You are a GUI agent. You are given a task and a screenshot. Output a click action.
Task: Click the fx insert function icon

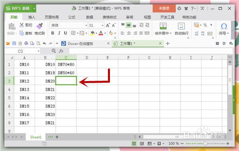coord(61,51)
